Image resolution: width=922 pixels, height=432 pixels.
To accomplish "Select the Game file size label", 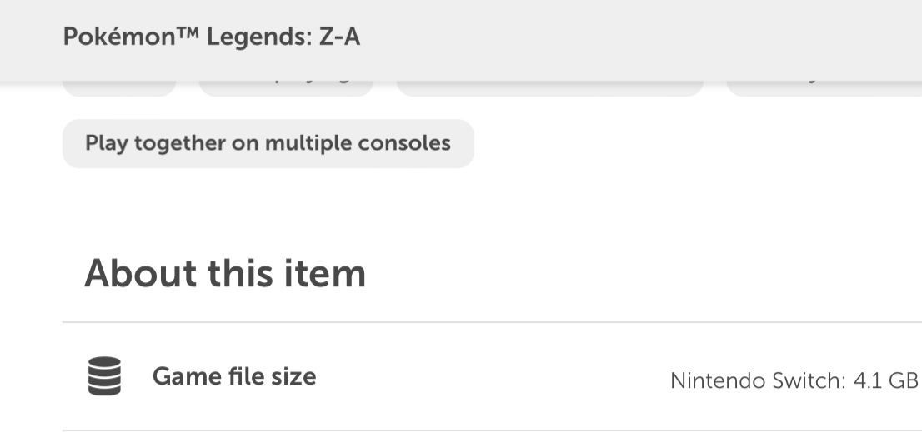I will pos(234,377).
